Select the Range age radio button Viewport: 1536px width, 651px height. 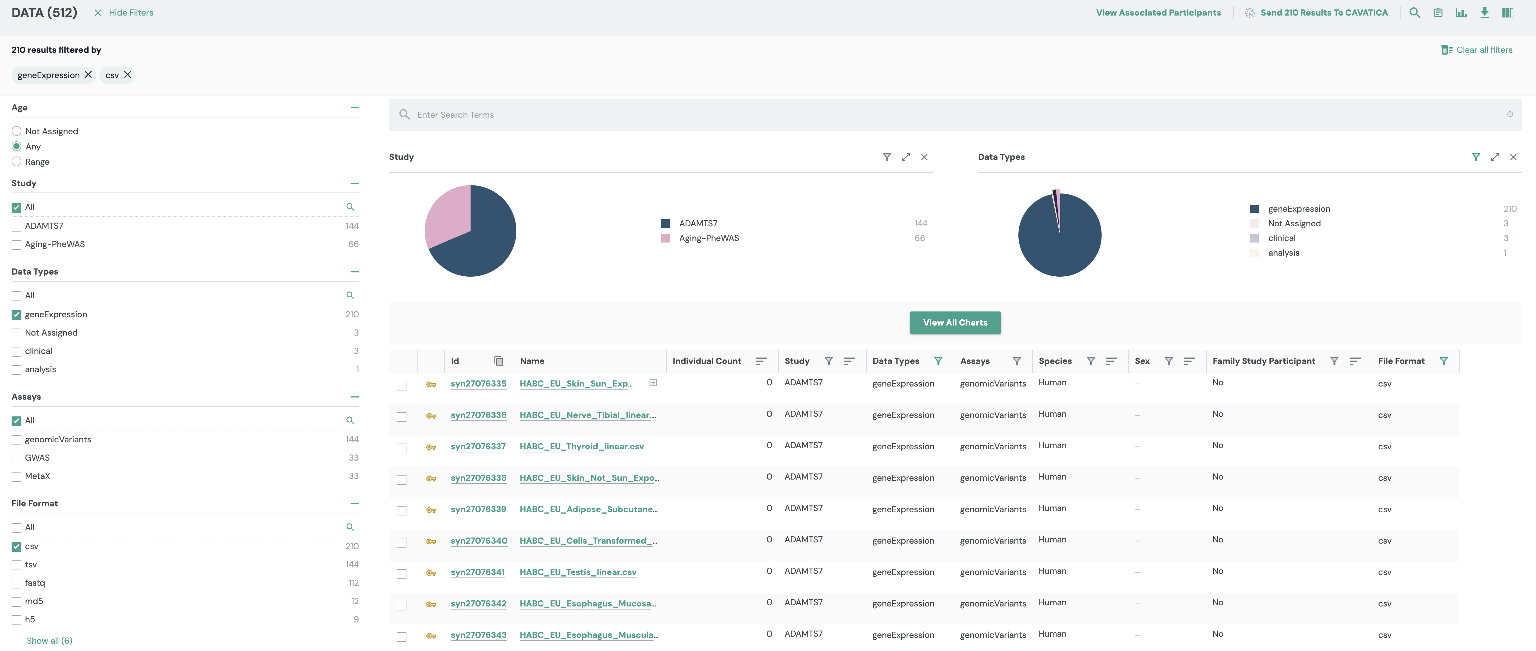[17, 161]
